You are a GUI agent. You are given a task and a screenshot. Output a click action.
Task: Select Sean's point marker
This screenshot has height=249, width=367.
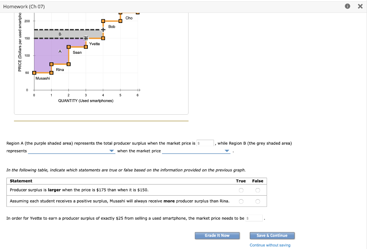pyautogui.click(x=68, y=47)
